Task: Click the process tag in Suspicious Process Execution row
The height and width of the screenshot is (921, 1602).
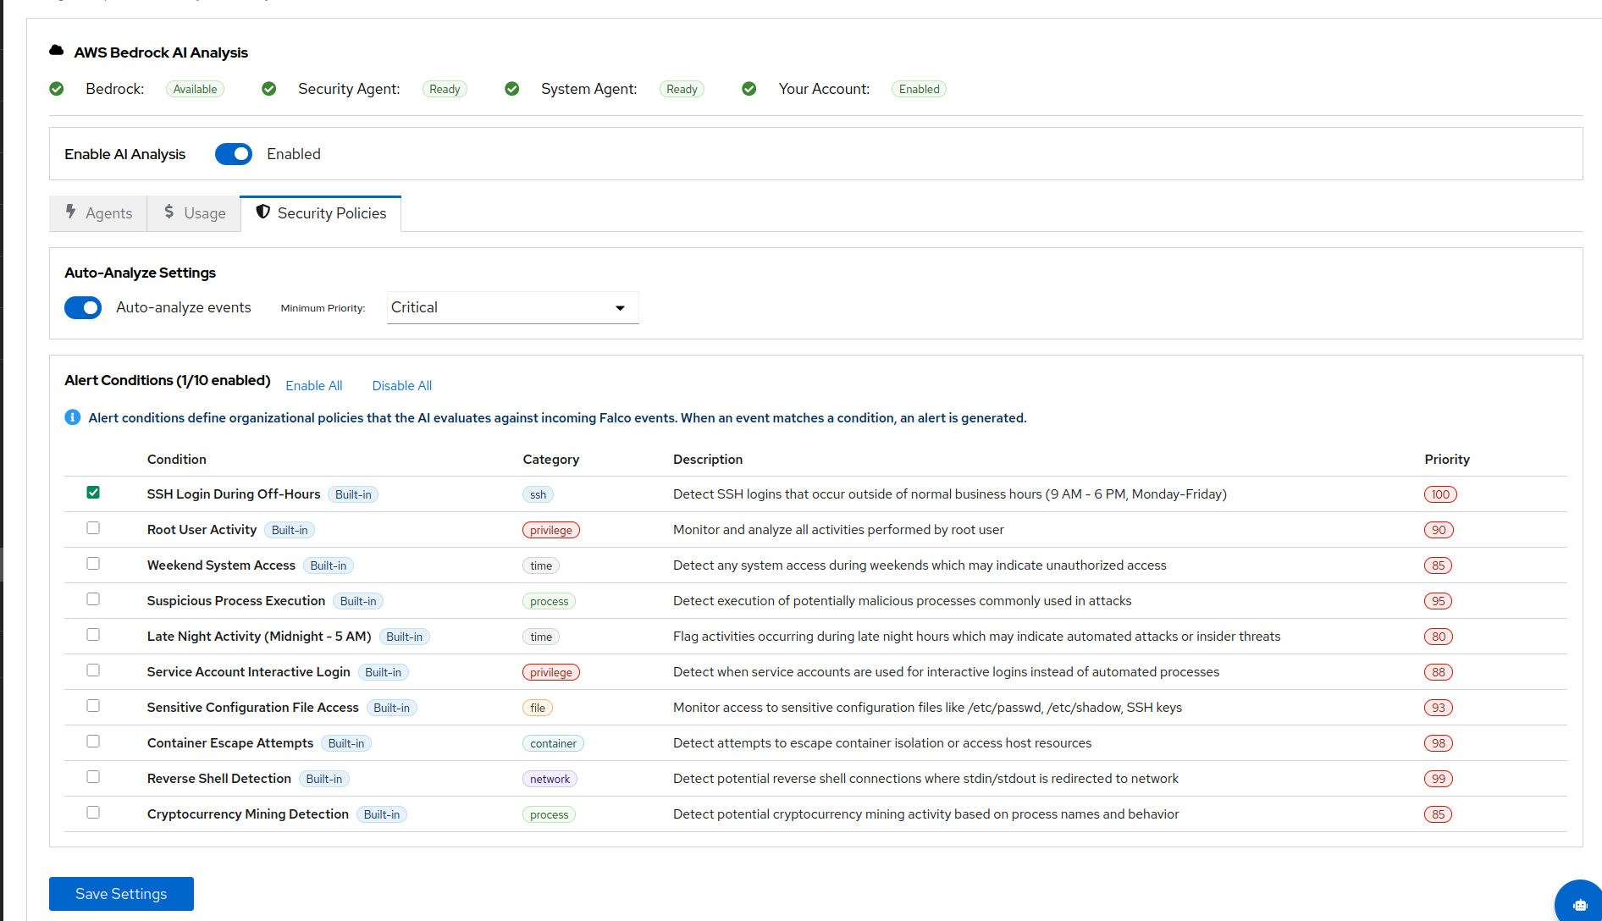Action: coord(549,601)
